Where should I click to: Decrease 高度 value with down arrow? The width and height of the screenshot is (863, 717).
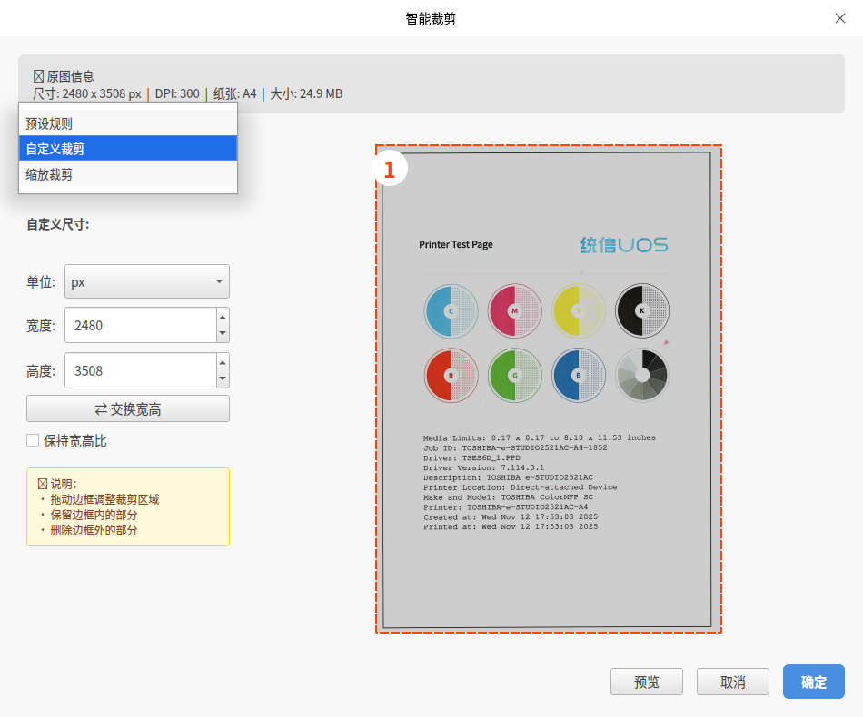223,378
